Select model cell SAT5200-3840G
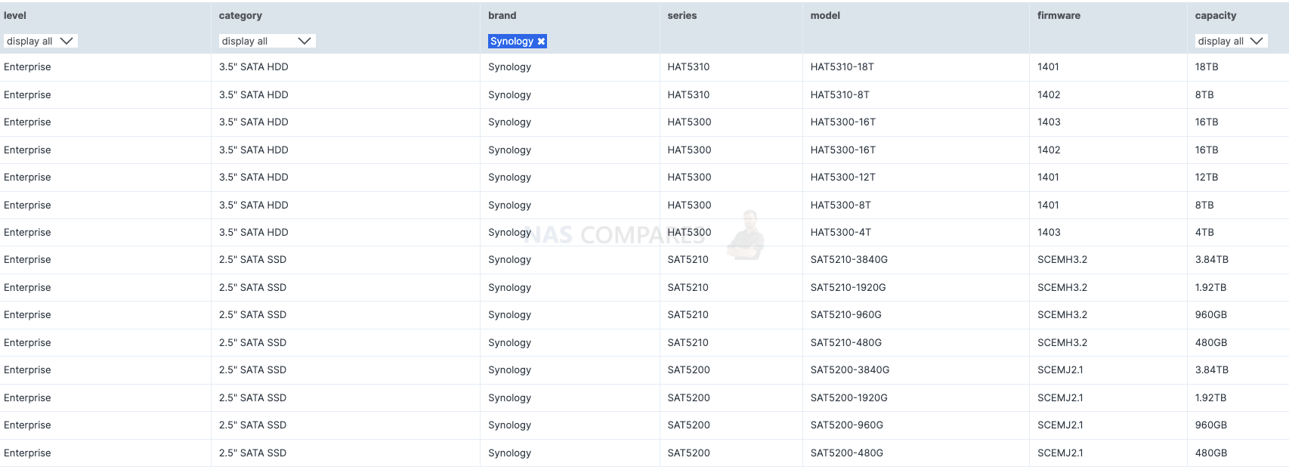The image size is (1289, 470). coord(850,370)
